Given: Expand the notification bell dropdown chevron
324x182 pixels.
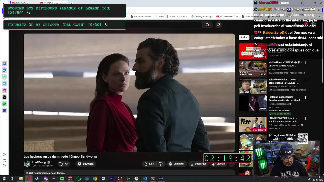Looking at the screenshot, I should pos(66,164).
